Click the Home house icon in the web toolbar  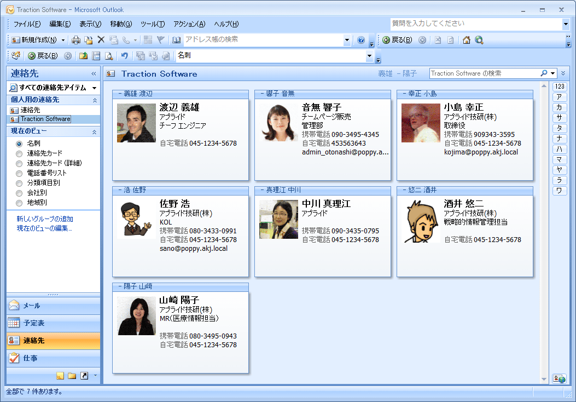coord(467,40)
